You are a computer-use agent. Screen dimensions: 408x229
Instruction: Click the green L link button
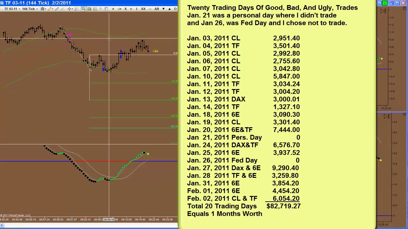click(x=385, y=3)
